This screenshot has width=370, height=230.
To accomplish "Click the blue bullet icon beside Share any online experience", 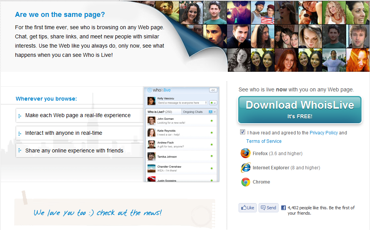I will pos(20,150).
